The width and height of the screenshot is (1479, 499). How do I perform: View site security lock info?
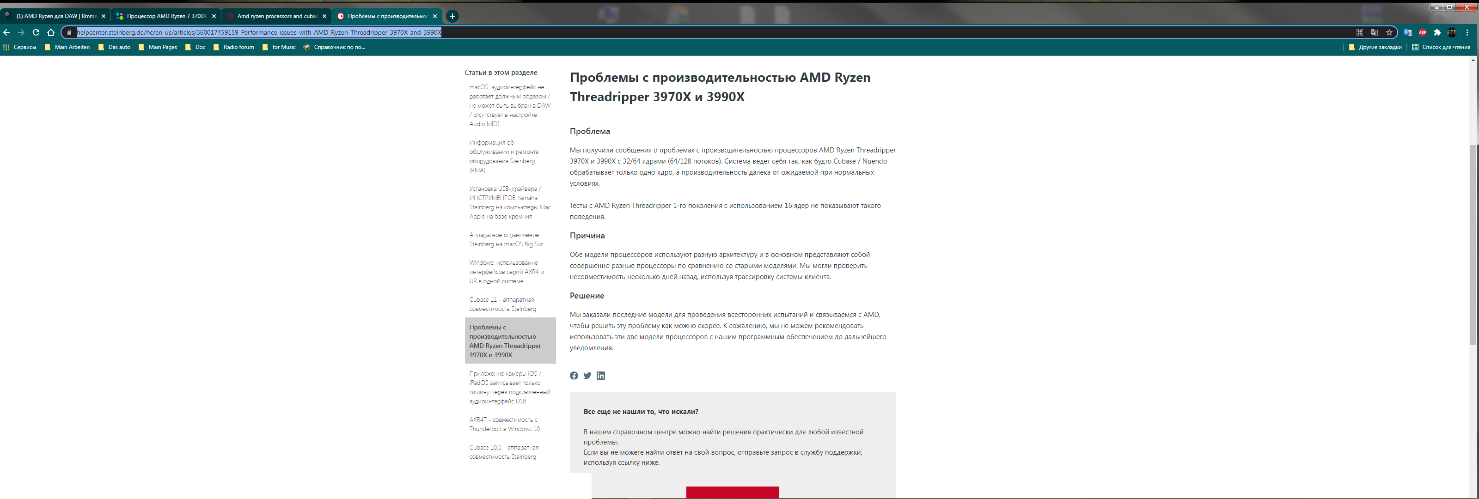(x=69, y=33)
